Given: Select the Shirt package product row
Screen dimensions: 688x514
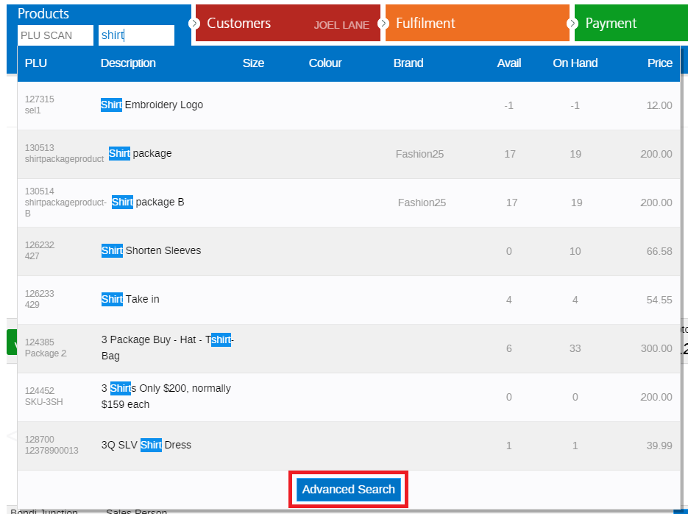Looking at the screenshot, I should click(348, 154).
